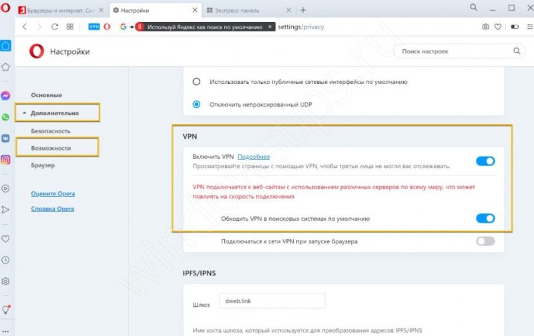
Task: Open Messenger in the sidebar
Action: point(5,95)
